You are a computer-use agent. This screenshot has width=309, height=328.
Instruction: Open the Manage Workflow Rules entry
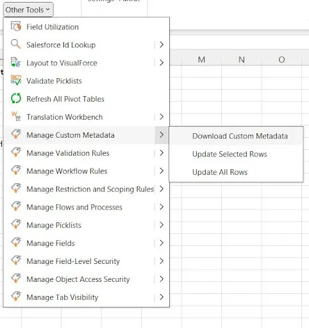(79, 171)
